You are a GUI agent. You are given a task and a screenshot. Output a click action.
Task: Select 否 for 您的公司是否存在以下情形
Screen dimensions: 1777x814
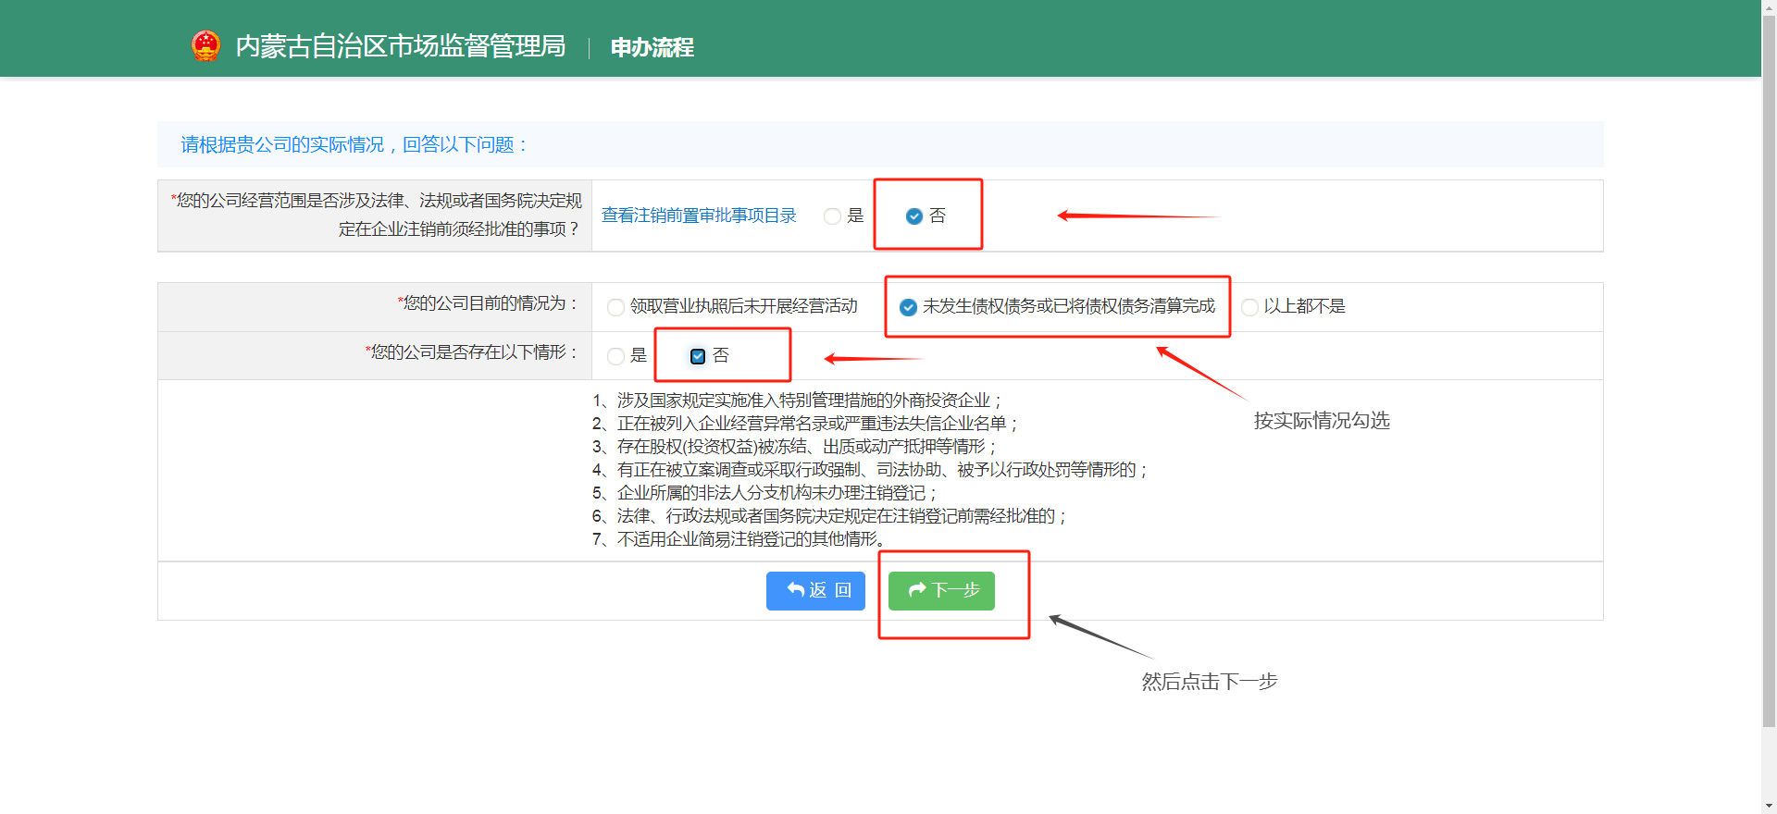[698, 356]
